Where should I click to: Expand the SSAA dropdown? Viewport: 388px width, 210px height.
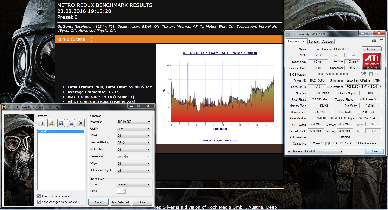[134, 136]
